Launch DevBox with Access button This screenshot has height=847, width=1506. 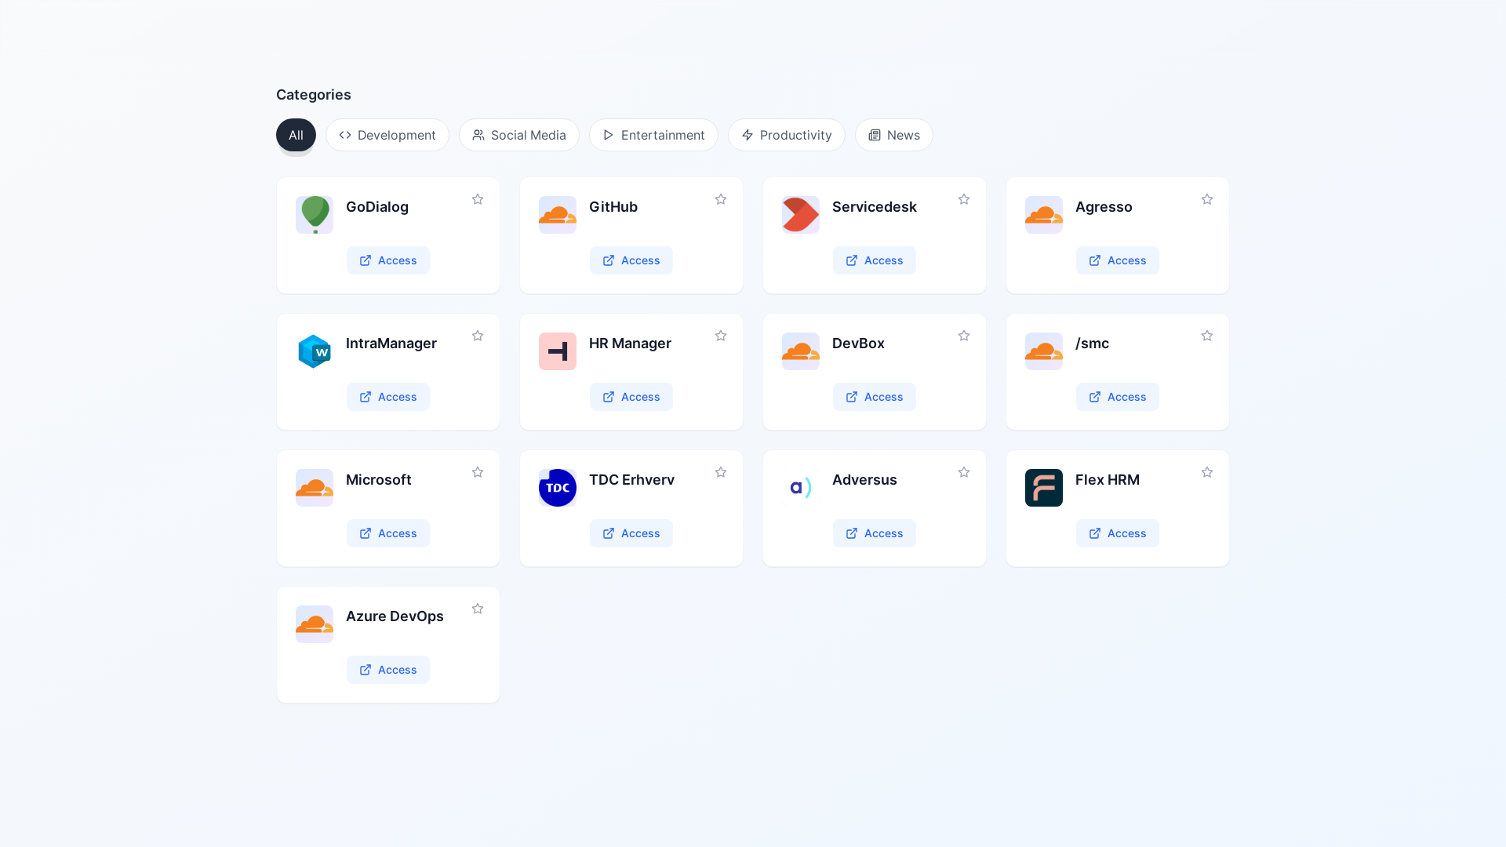click(x=875, y=397)
